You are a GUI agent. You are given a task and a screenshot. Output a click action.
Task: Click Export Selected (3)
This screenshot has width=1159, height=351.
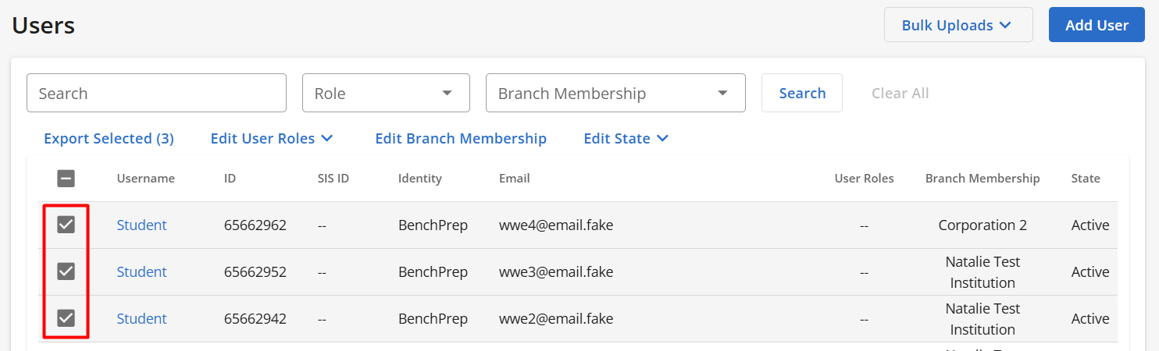pos(109,138)
